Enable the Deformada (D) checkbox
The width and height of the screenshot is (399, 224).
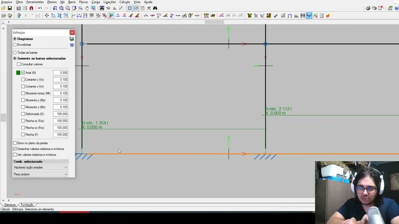[x=23, y=114]
